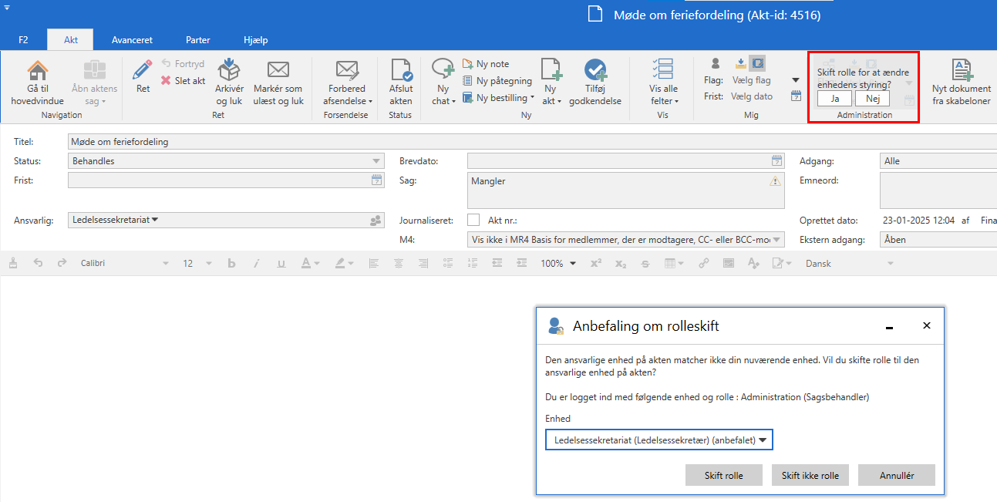Click the Emneord input field
Viewport: 997px width, 502px height.
pos(938,190)
